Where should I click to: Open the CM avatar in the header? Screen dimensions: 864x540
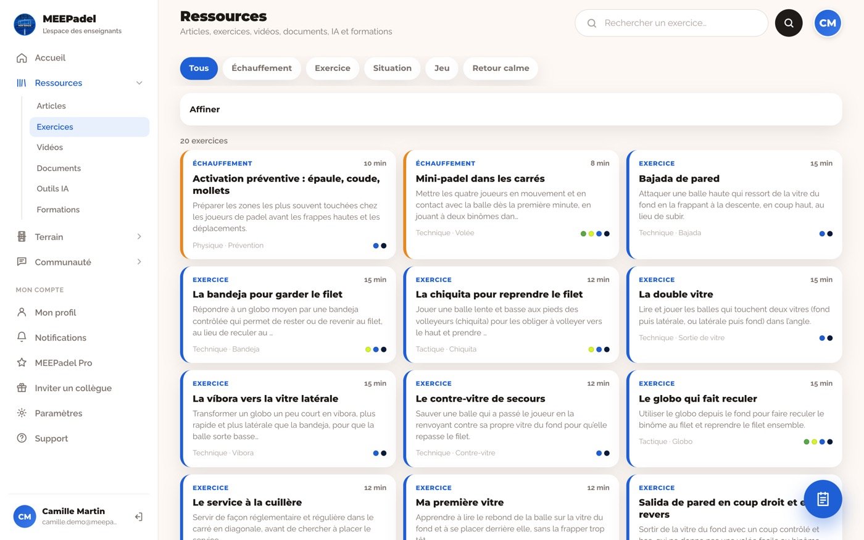828,23
